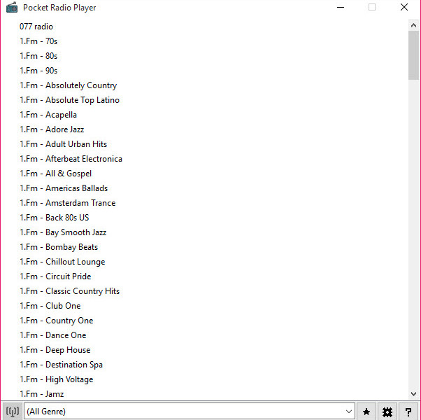Select 1.Fm - Adult Urban Hits

(64, 144)
